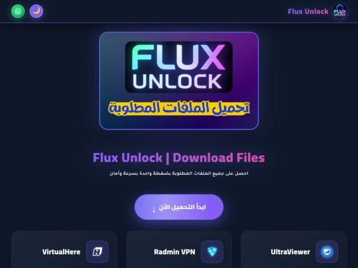The image size is (358, 268).
Task: Click the UltraViewer monitor icon
Action: coord(327,252)
